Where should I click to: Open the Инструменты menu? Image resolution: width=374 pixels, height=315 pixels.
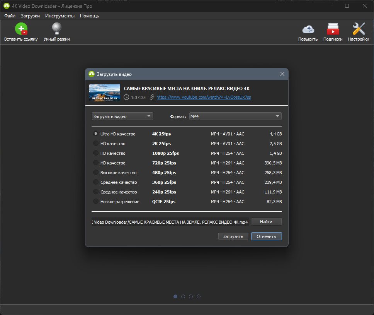[x=60, y=16]
